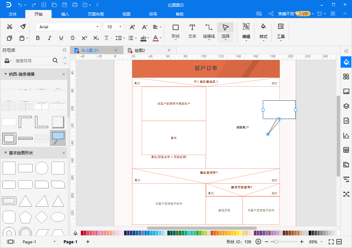This screenshot has width=352, height=248.
Task: Adjust the zoom slider handle
Action: [276, 242]
